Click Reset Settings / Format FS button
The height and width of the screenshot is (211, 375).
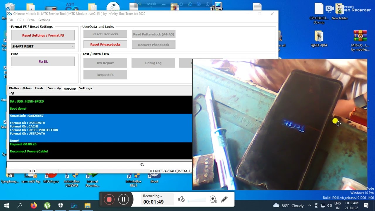(43, 35)
